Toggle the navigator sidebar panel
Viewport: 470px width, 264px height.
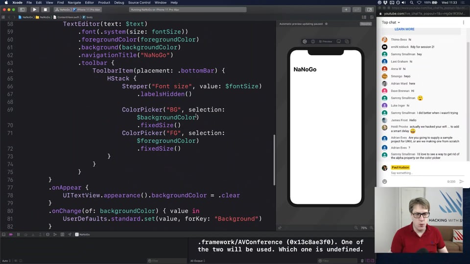(x=23, y=10)
